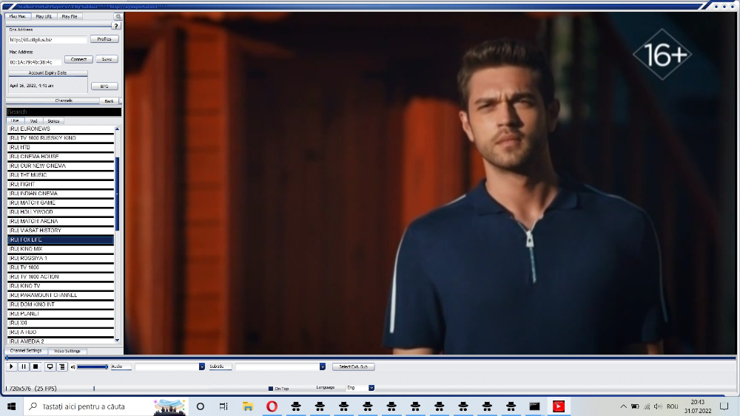Open the Channel Settings tab
This screenshot has width=740, height=416.
tap(26, 351)
